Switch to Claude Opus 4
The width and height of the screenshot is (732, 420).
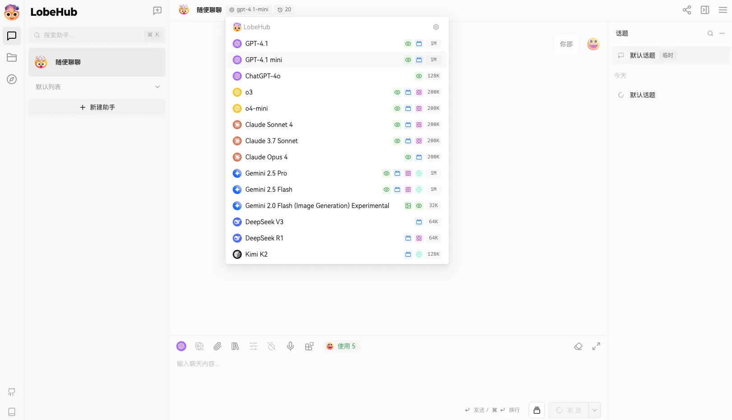click(x=337, y=157)
